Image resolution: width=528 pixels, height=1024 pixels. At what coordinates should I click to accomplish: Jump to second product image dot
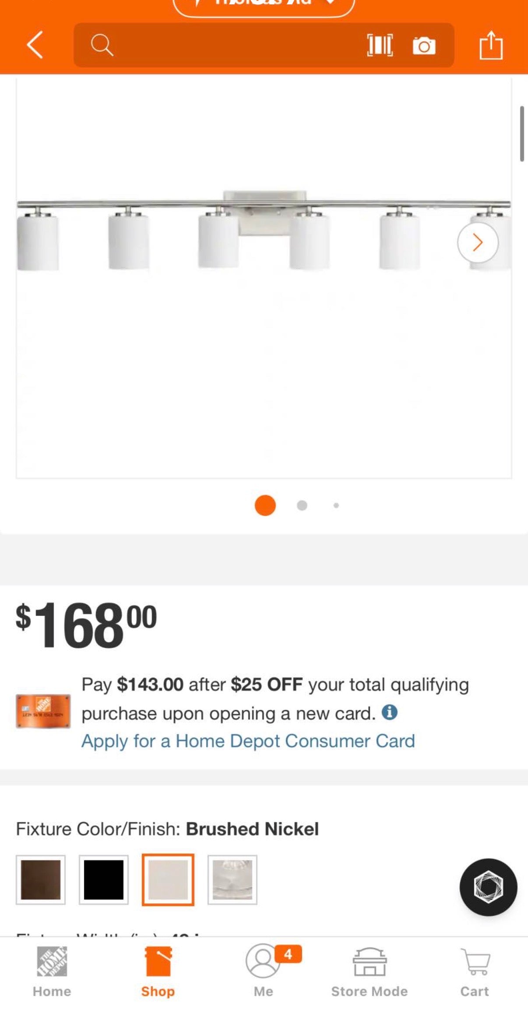point(302,505)
